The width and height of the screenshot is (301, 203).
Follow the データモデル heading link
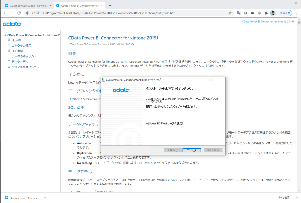[80, 172]
